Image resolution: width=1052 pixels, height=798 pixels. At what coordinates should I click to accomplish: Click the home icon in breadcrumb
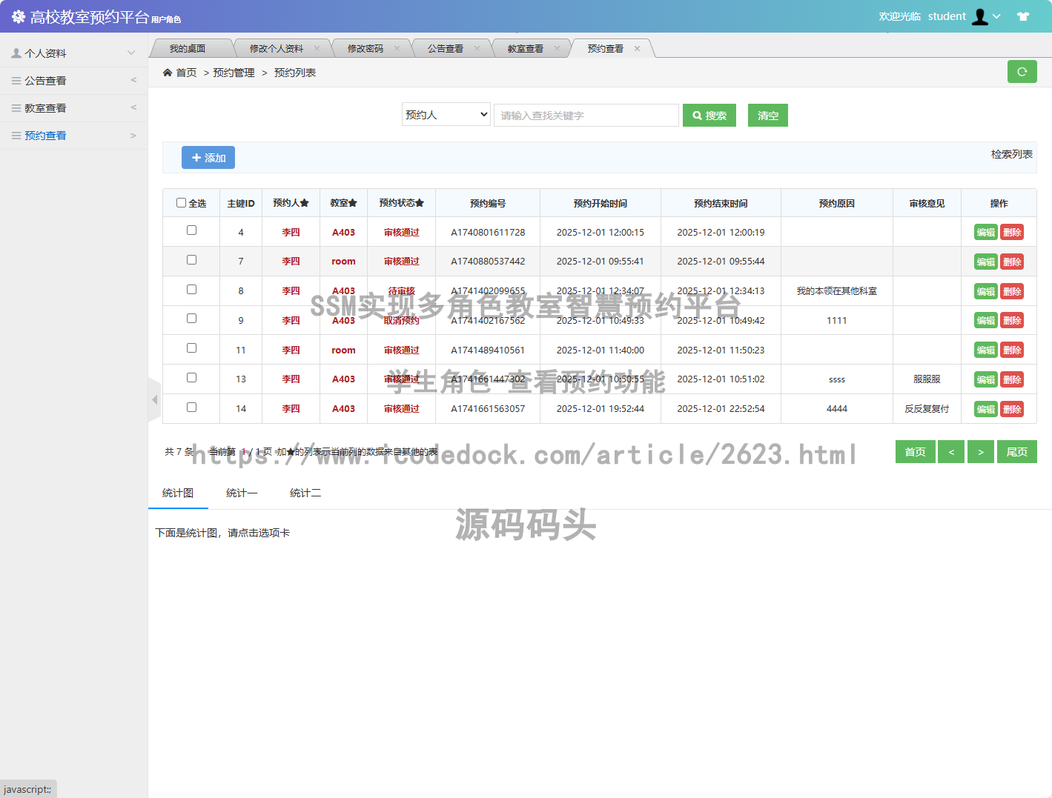tap(168, 73)
